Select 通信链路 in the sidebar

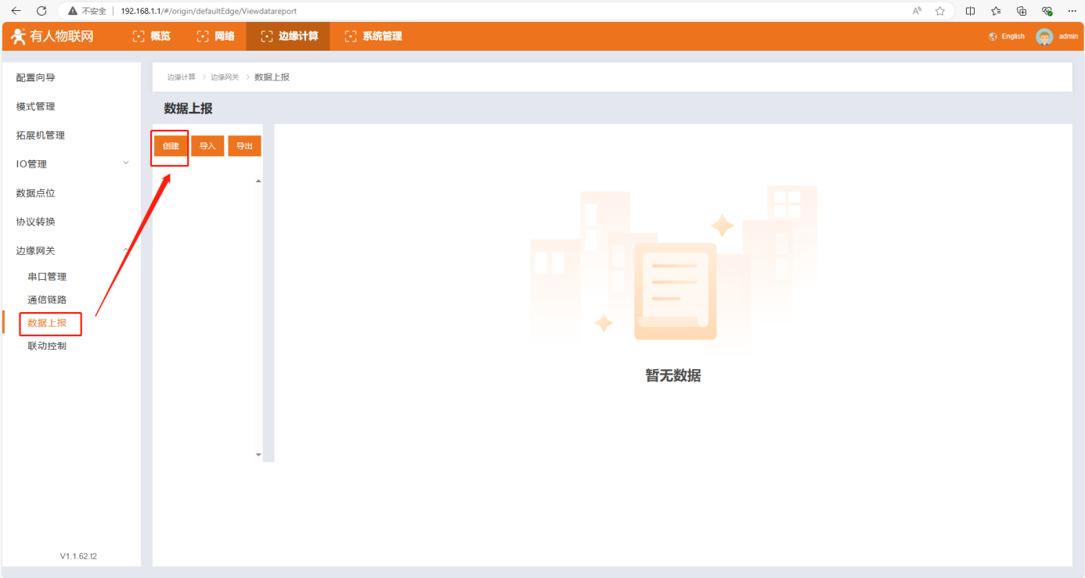(x=47, y=300)
